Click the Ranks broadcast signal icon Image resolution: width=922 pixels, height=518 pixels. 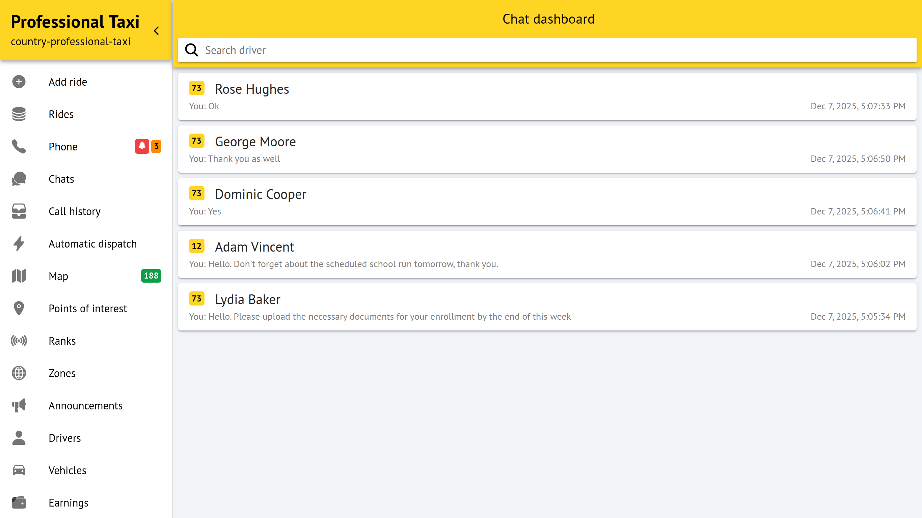pyautogui.click(x=19, y=341)
